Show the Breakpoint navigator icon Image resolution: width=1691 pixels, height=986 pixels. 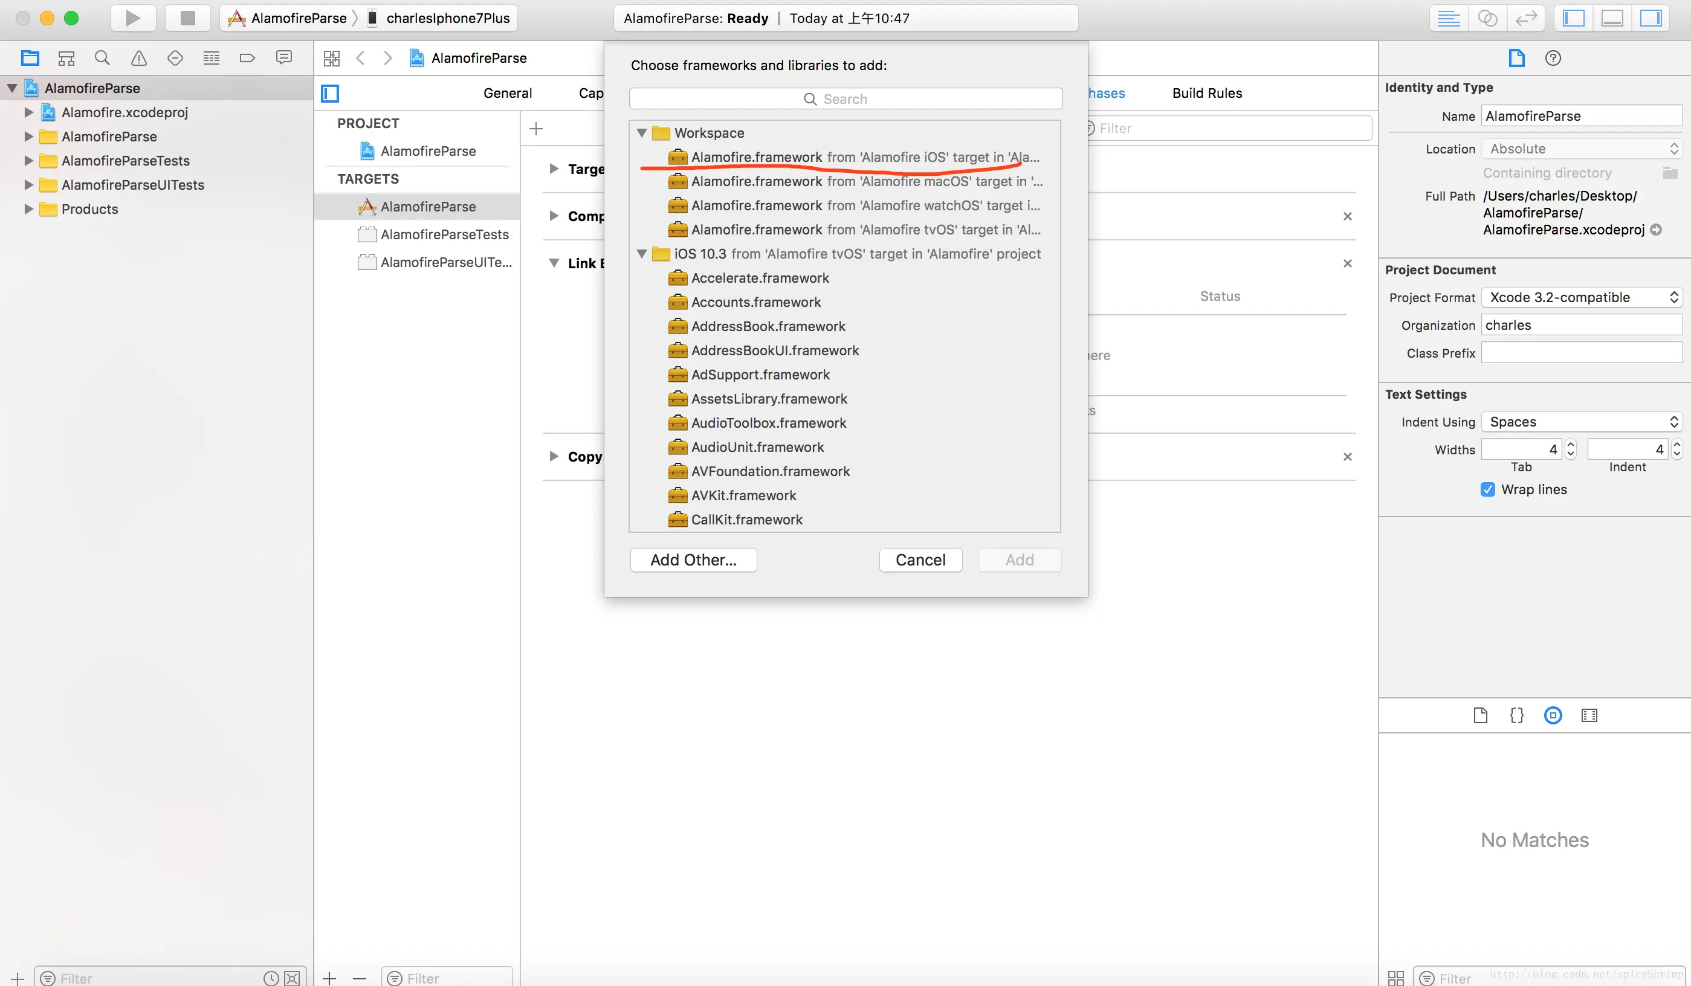(247, 57)
